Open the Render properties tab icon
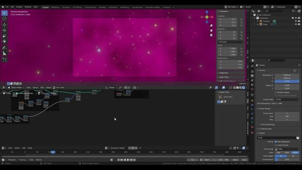The image size is (302, 170). [x=252, y=71]
